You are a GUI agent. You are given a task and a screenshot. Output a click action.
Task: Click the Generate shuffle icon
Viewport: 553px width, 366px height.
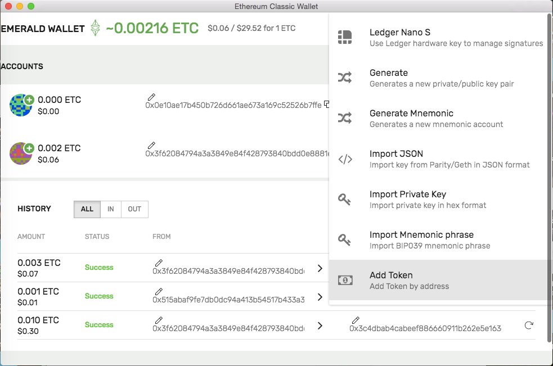coord(345,78)
